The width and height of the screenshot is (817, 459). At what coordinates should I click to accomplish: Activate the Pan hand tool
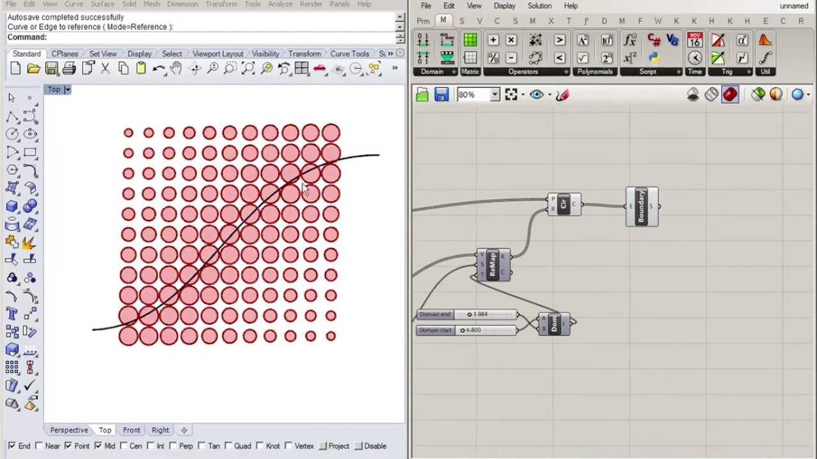176,69
